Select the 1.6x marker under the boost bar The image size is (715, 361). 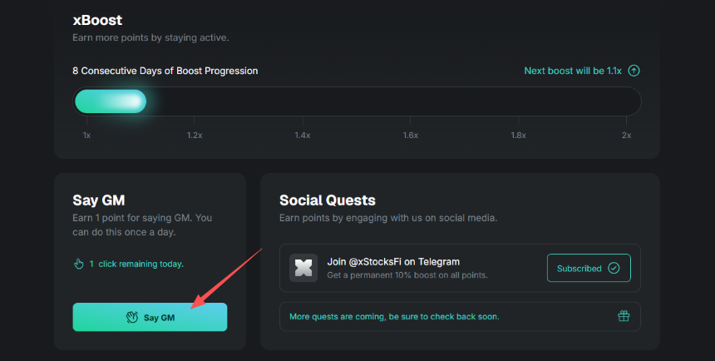[411, 135]
